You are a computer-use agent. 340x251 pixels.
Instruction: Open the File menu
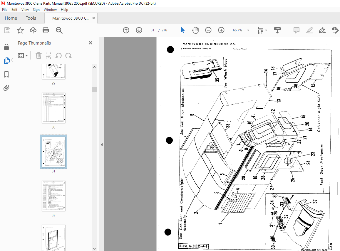click(4, 9)
